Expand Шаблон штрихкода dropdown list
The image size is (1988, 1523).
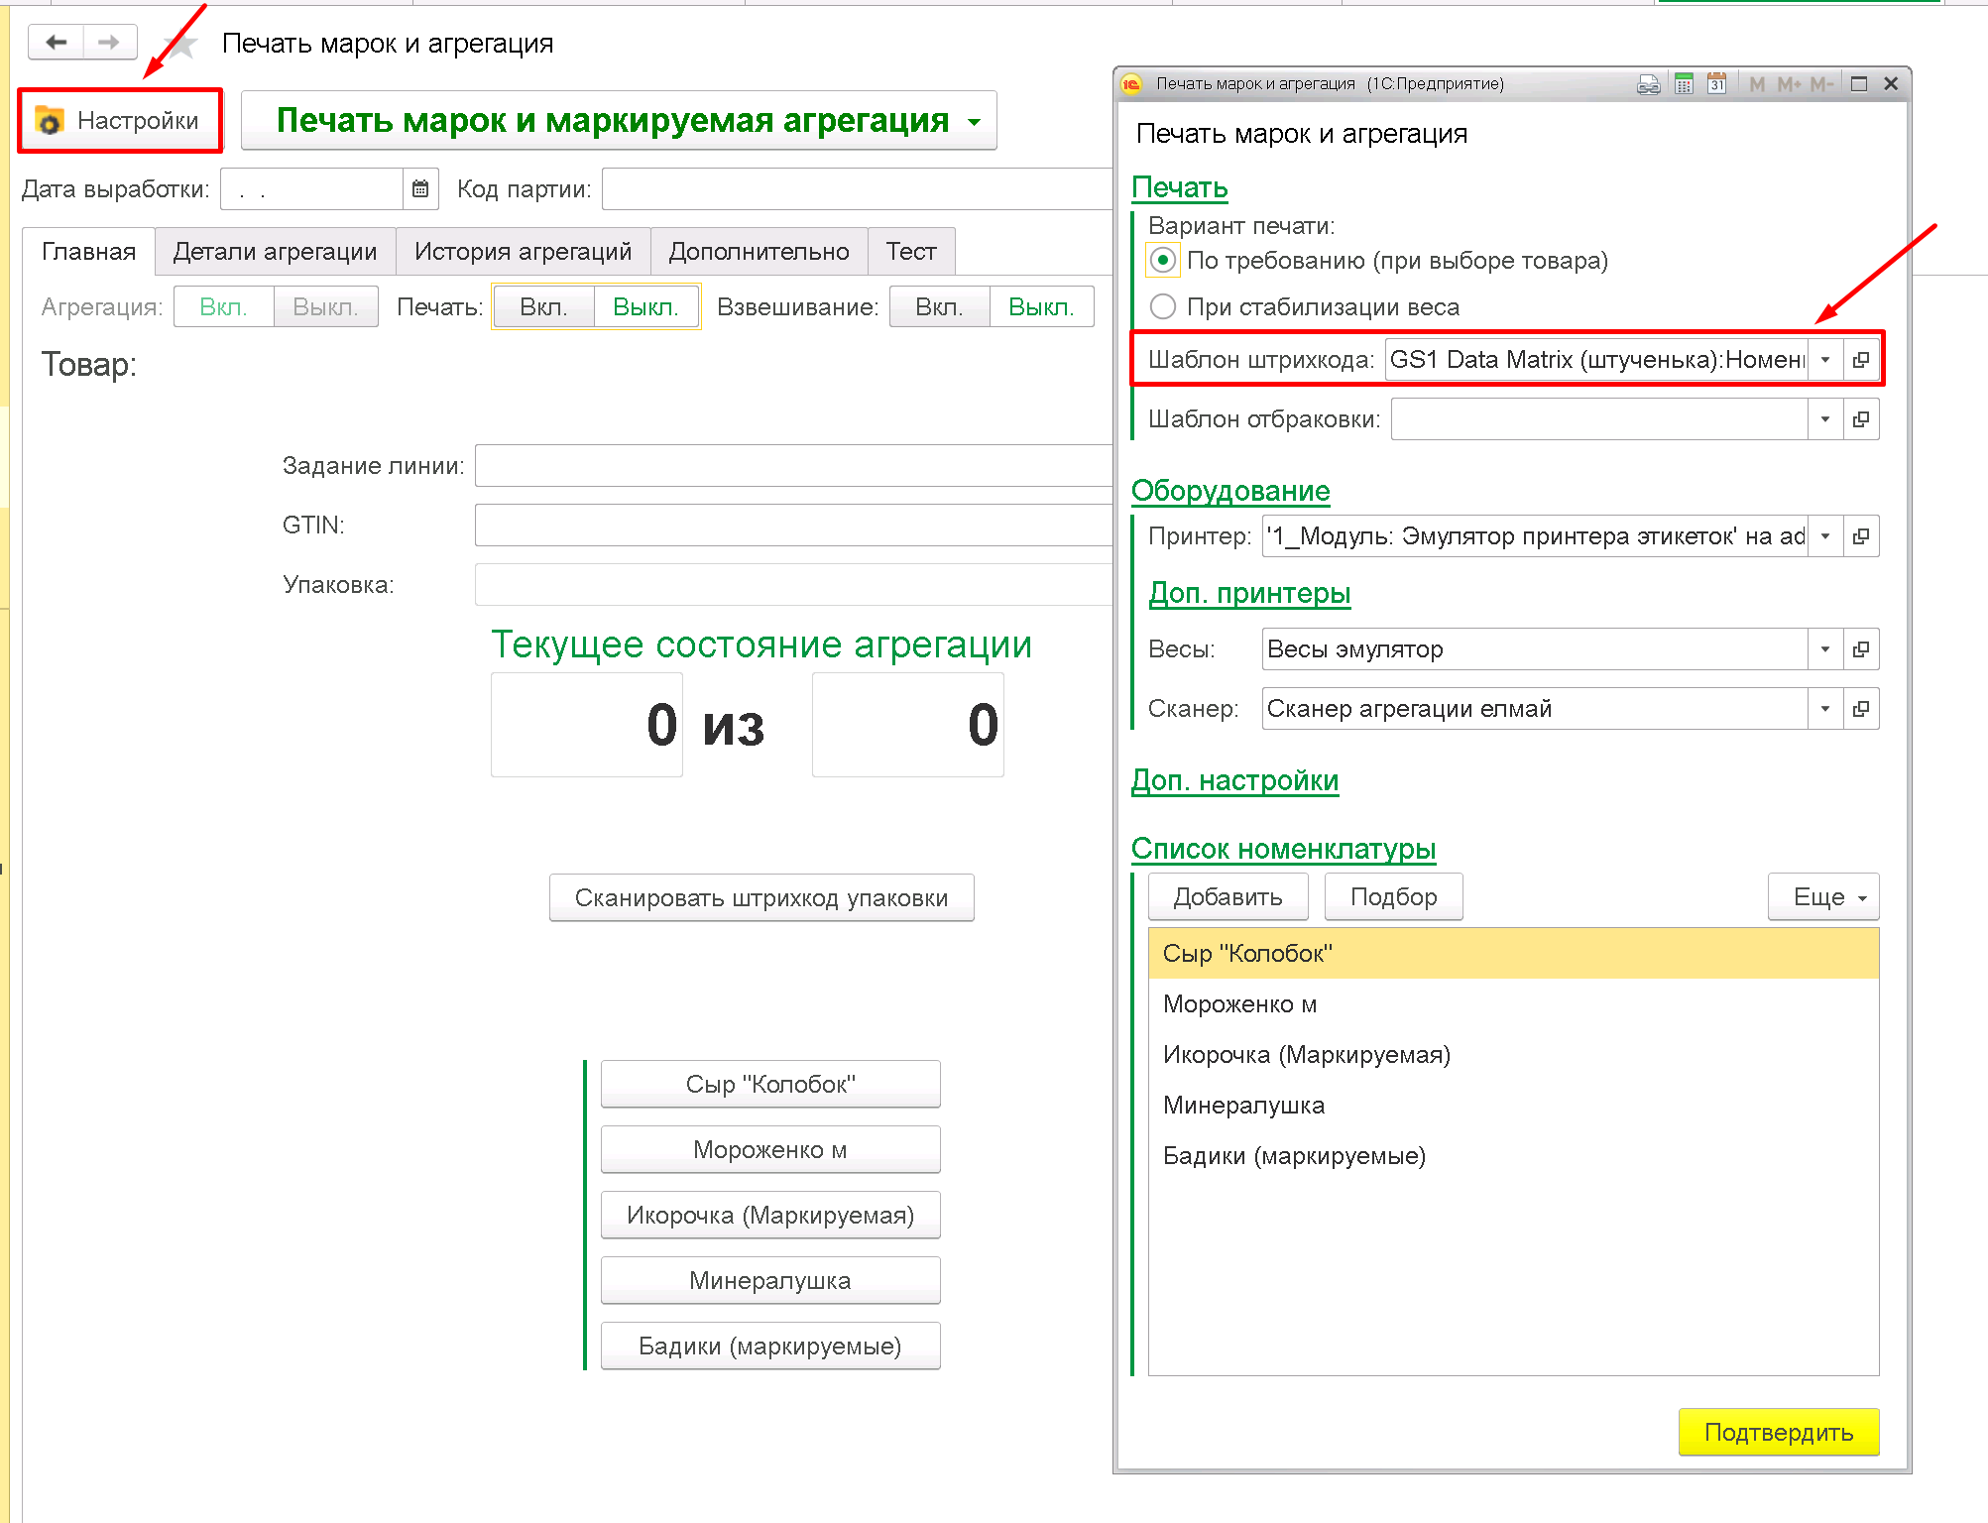click(1825, 359)
